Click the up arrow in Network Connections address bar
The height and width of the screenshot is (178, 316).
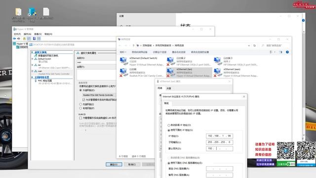point(133,45)
